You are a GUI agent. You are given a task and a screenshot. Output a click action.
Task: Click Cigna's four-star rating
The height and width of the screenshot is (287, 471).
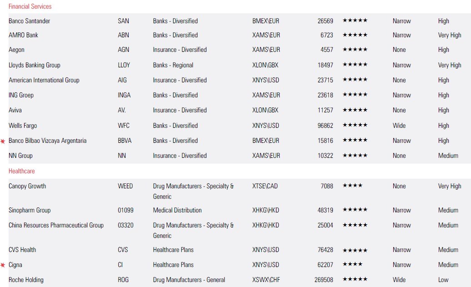(352, 265)
